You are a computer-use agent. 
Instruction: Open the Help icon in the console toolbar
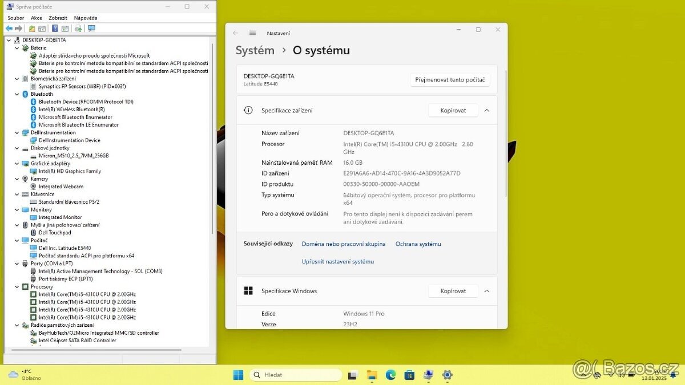click(55, 28)
